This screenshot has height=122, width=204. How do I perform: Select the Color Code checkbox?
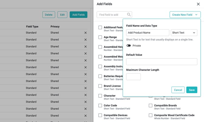tap(100, 106)
